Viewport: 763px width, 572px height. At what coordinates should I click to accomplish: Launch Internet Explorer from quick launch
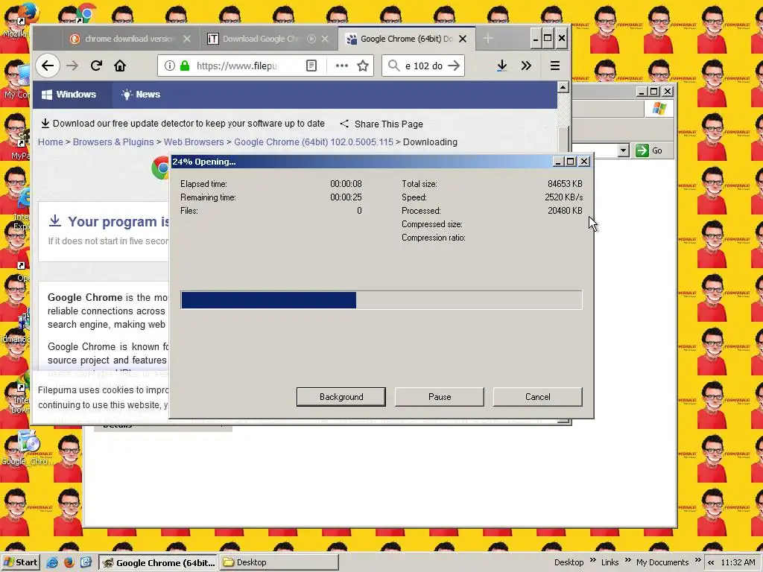tap(52, 562)
